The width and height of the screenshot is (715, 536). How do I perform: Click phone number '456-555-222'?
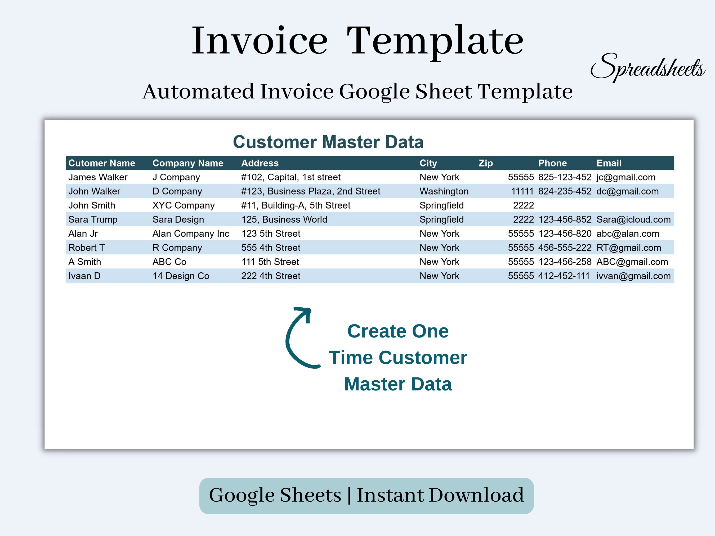coord(565,248)
